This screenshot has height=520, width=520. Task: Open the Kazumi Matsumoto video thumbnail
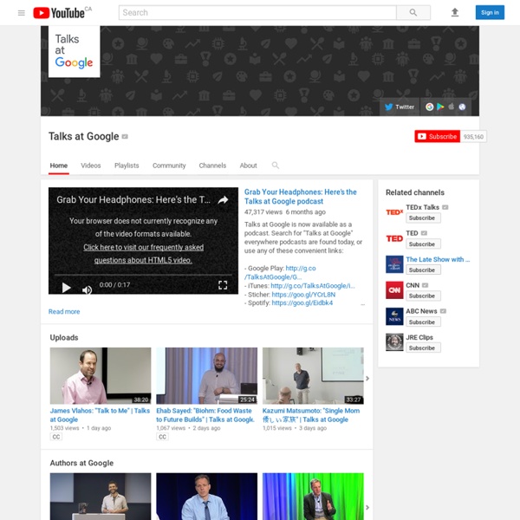click(313, 376)
